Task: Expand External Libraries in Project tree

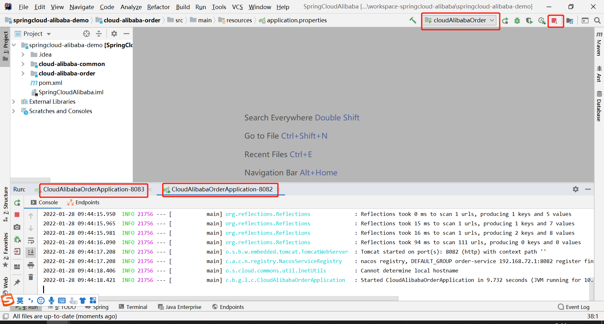Action: [14, 102]
